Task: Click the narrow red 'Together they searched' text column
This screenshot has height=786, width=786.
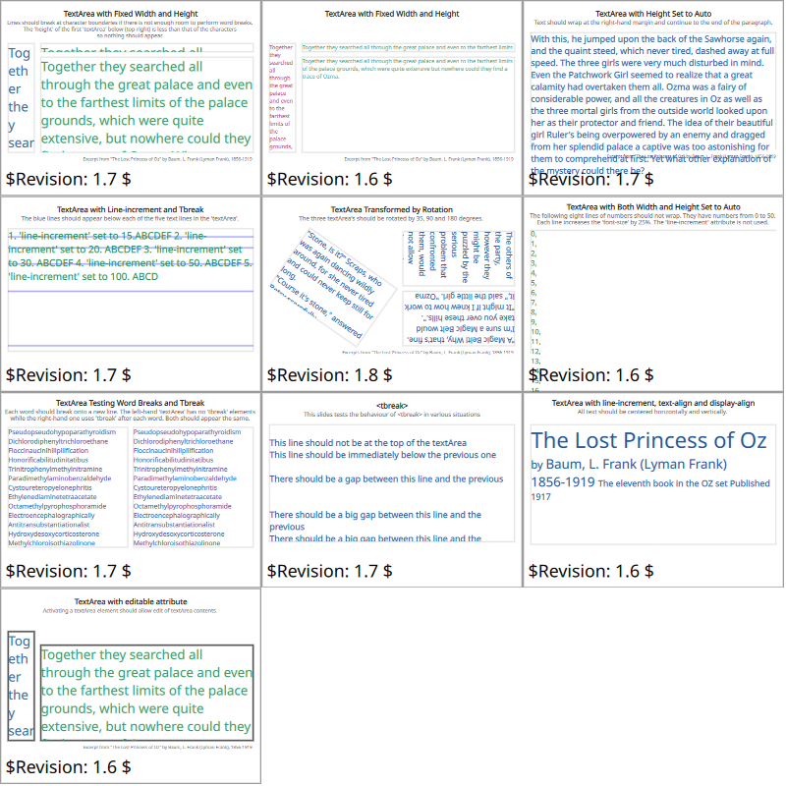Action: coord(281,96)
